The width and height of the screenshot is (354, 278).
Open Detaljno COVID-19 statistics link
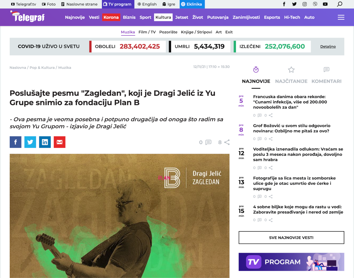(x=328, y=47)
